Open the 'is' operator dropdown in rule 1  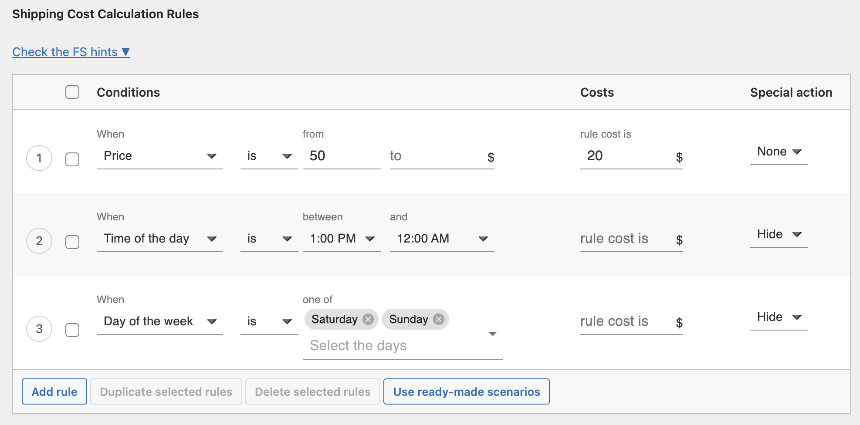(269, 156)
